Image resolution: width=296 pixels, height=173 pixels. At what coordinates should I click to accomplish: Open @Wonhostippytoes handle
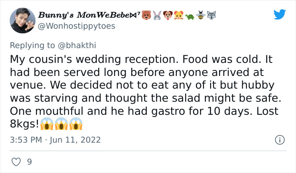point(77,26)
